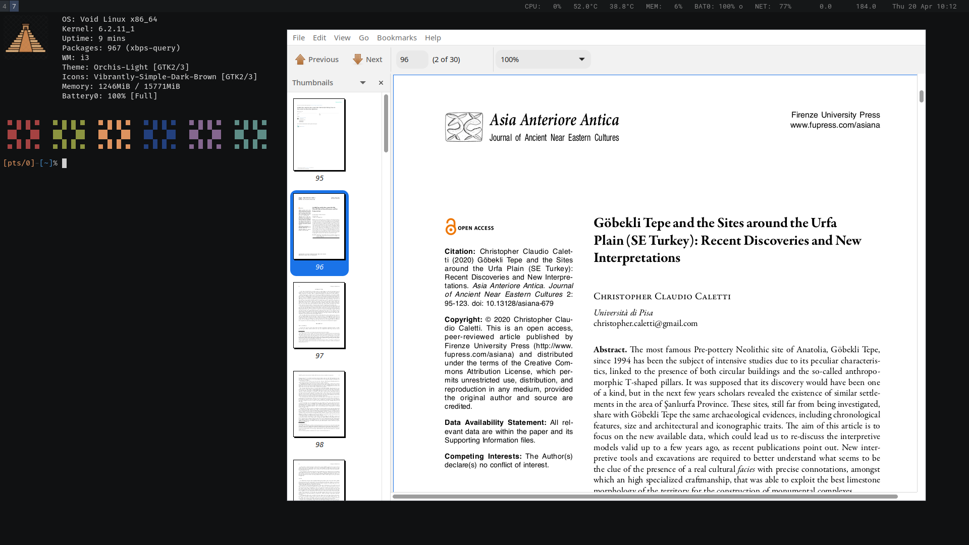The height and width of the screenshot is (545, 969).
Task: Click the document horizontal scrollbar
Action: pos(645,497)
